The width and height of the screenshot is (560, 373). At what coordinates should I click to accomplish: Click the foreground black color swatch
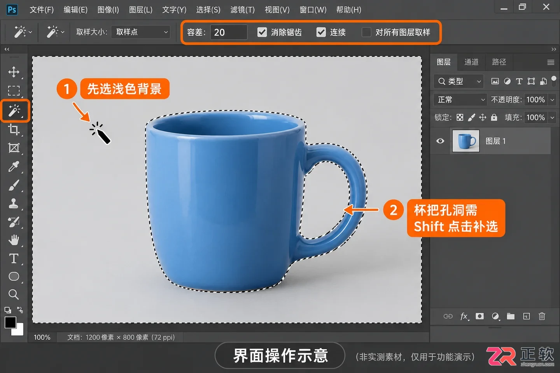point(10,322)
